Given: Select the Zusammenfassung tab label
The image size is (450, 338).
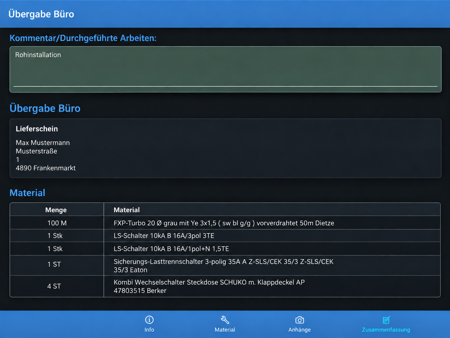Looking at the screenshot, I should [386, 330].
